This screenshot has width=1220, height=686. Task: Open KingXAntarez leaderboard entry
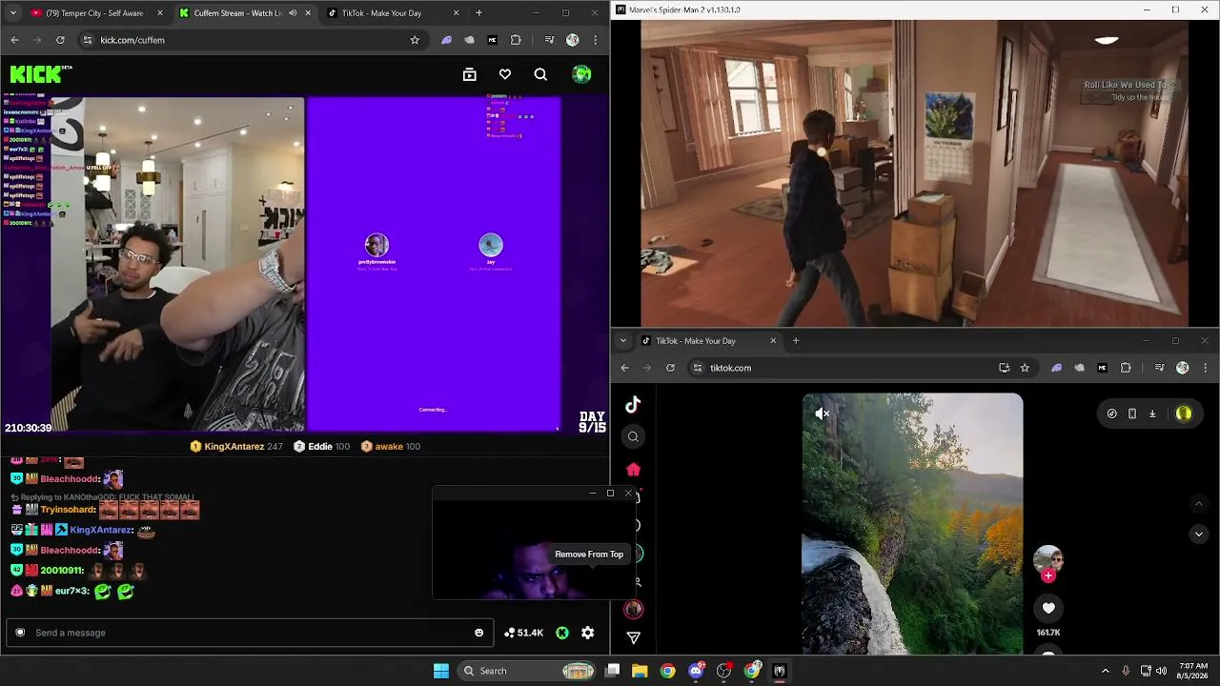[x=236, y=446]
